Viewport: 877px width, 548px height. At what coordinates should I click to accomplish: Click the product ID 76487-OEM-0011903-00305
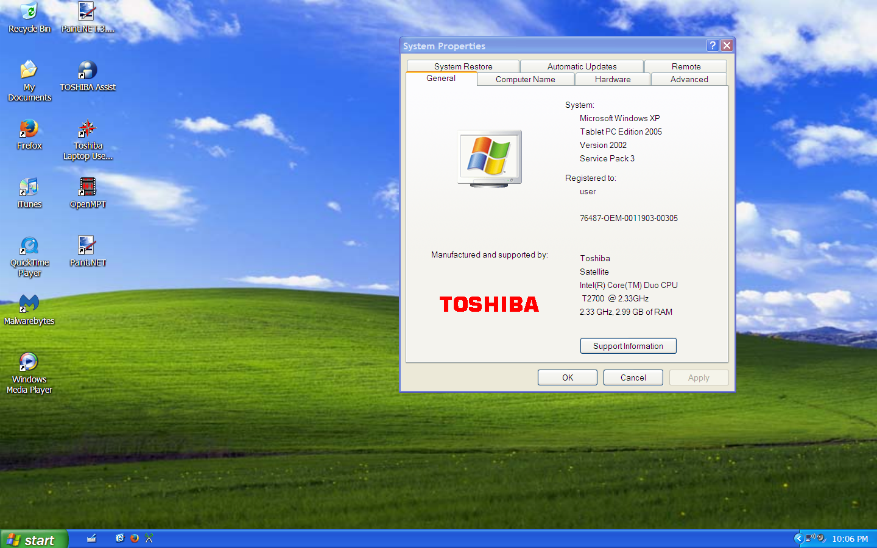(629, 218)
